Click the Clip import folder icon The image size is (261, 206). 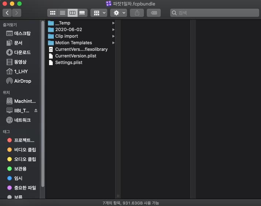pyautogui.click(x=51, y=36)
